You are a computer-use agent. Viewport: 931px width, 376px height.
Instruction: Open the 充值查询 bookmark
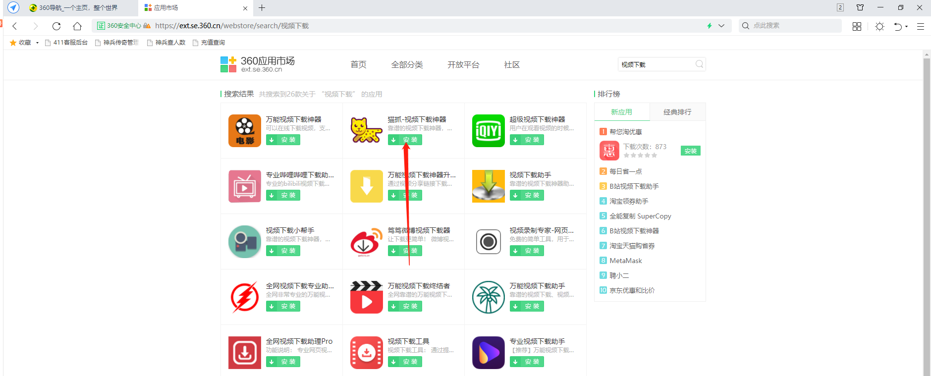pyautogui.click(x=209, y=43)
